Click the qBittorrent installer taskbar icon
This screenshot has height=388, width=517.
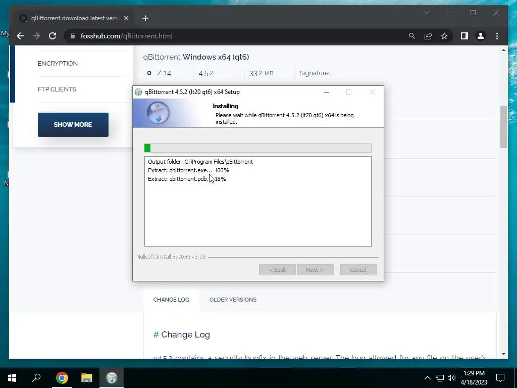[x=112, y=378]
